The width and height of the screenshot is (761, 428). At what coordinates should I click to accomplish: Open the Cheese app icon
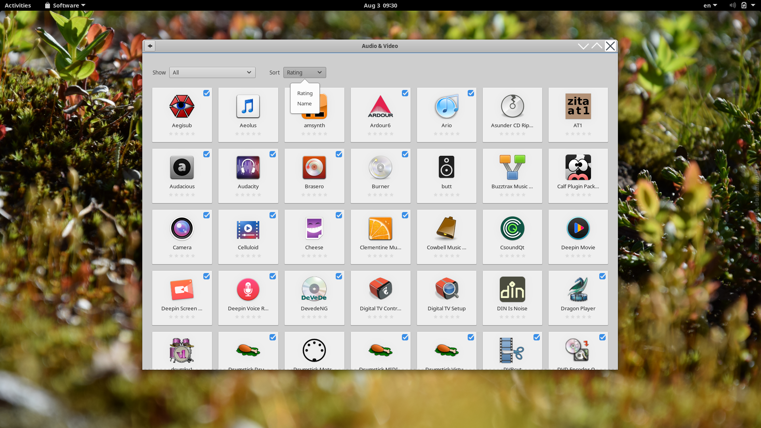(x=314, y=228)
